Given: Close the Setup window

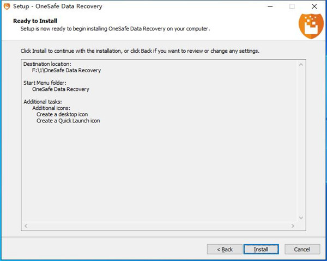Looking at the screenshot, I should [314, 7].
